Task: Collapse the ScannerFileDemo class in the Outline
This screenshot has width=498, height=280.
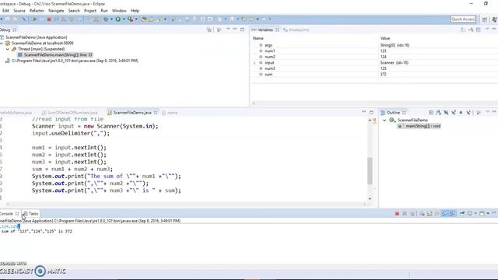Action: (x=384, y=121)
